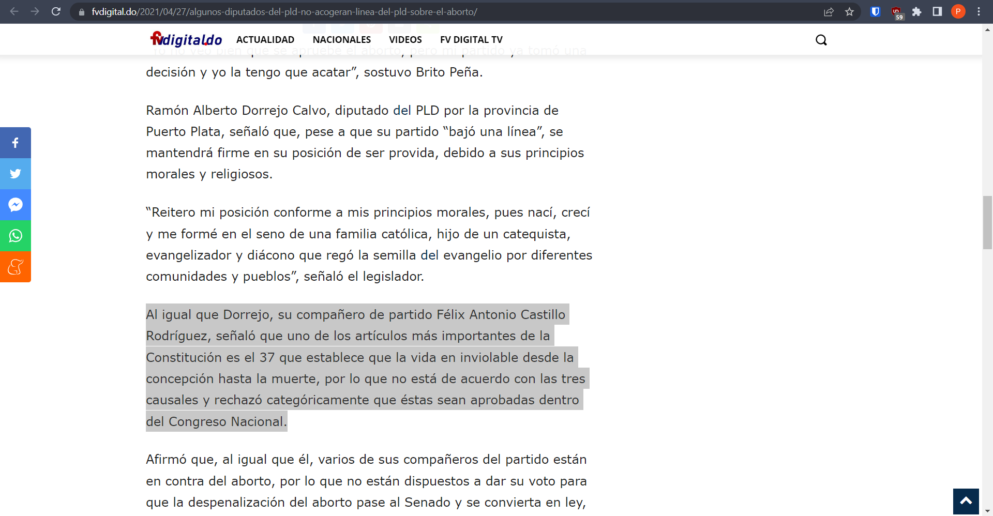Open the ACTUALIDAD menu section
Viewport: 993px width, 516px height.
tap(265, 40)
